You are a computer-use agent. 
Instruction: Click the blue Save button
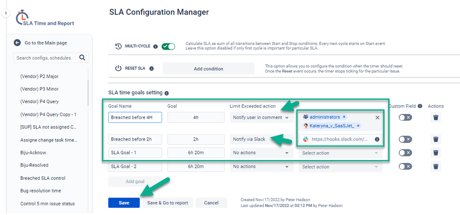click(x=124, y=203)
